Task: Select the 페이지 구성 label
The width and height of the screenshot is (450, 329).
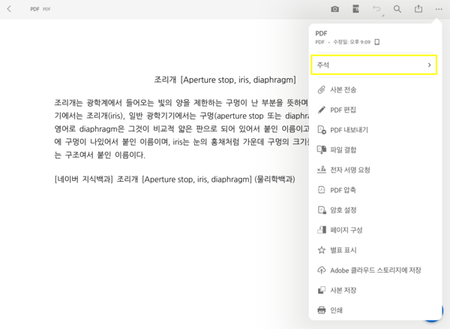Action: pyautogui.click(x=346, y=230)
